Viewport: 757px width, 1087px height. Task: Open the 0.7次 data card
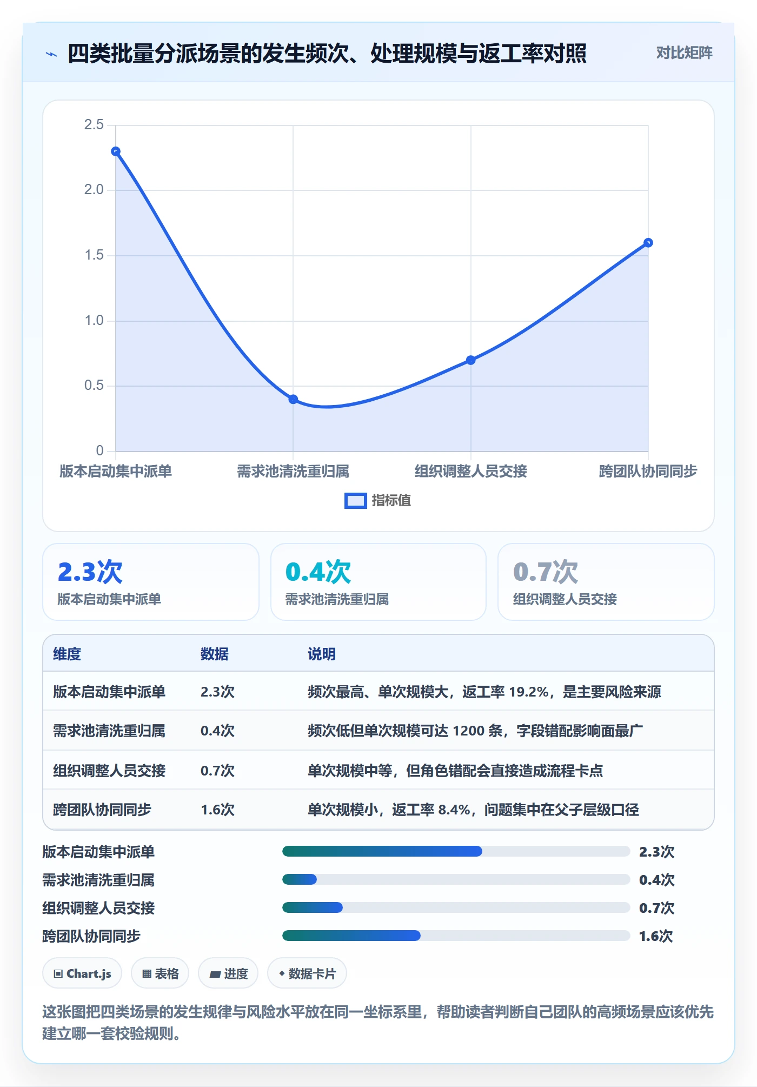606,582
